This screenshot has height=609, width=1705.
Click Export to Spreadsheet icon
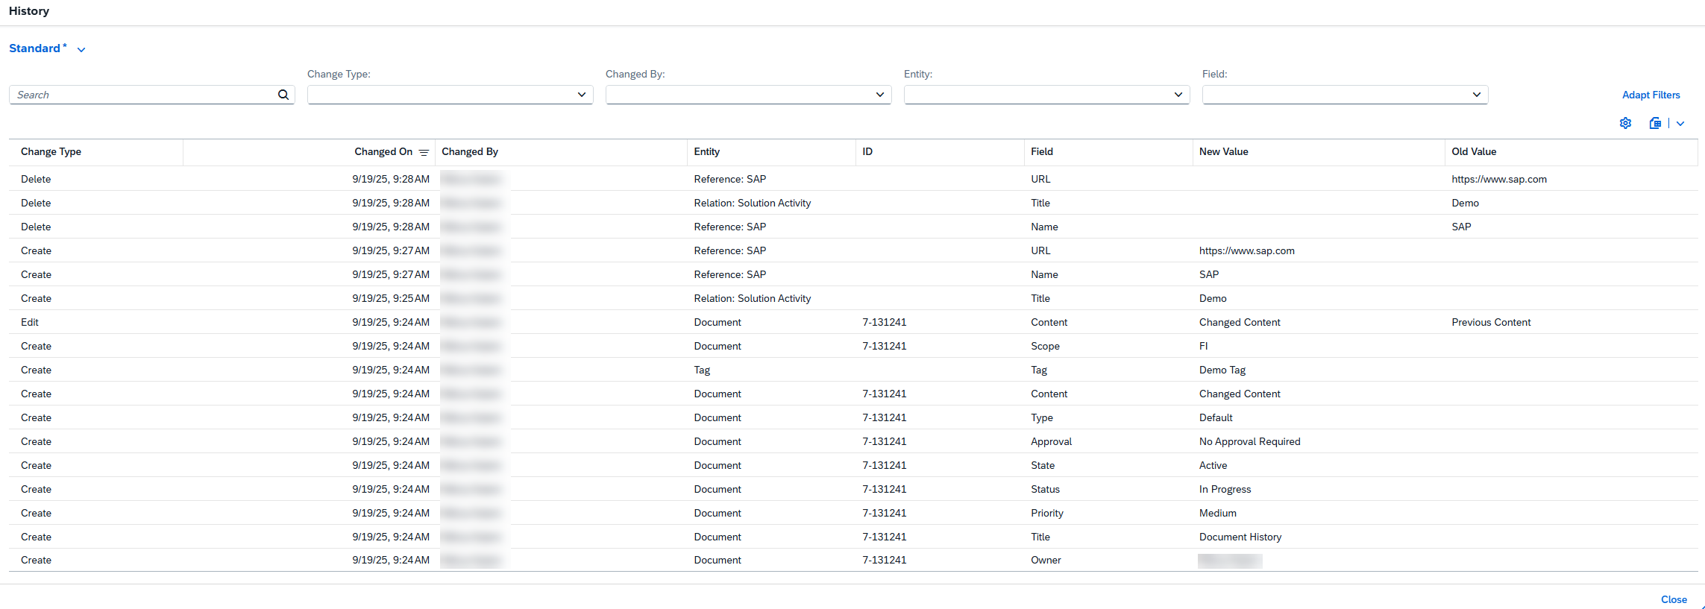[1654, 123]
